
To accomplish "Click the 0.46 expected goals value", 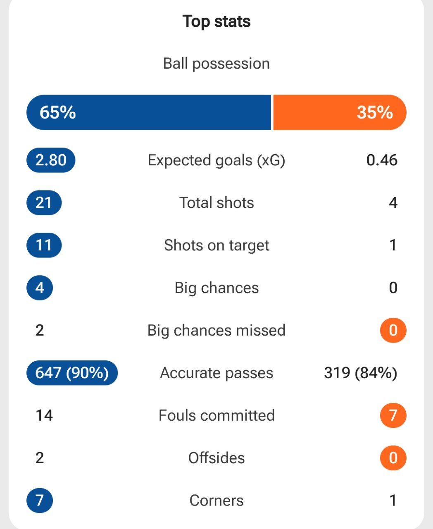I will (382, 160).
